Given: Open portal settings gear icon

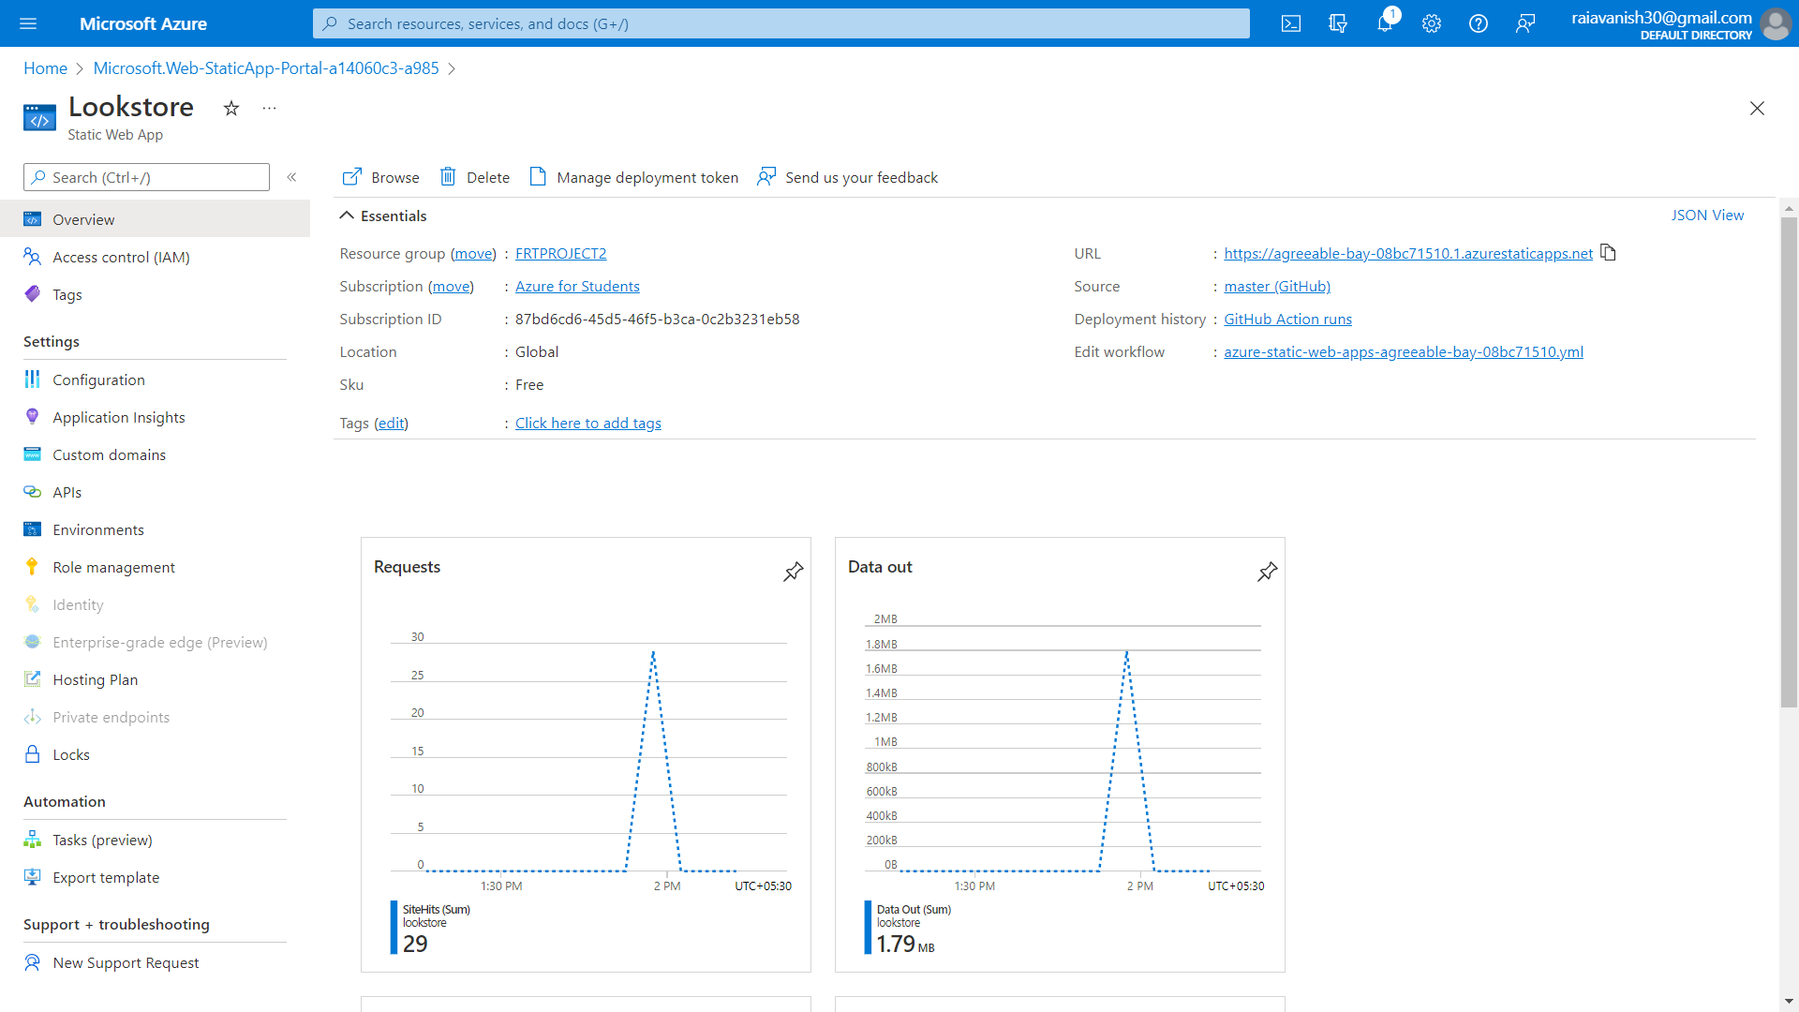Looking at the screenshot, I should [1431, 23].
